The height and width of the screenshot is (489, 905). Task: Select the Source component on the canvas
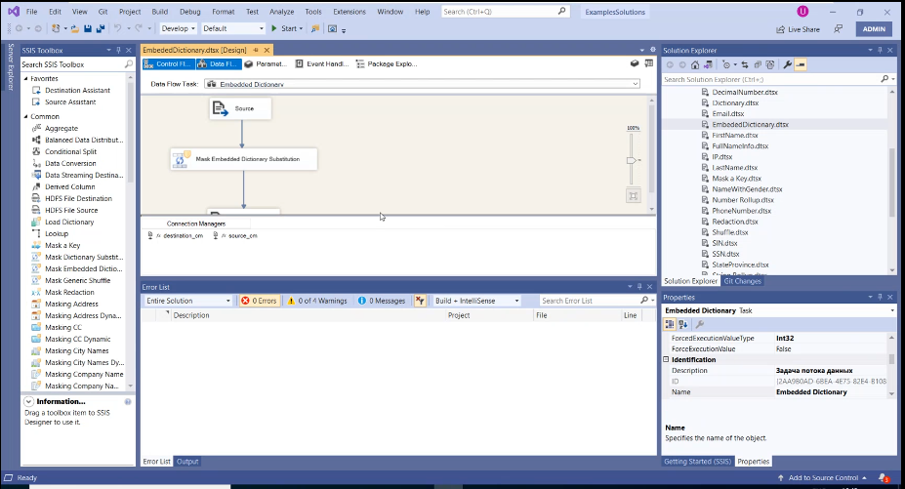pos(241,108)
